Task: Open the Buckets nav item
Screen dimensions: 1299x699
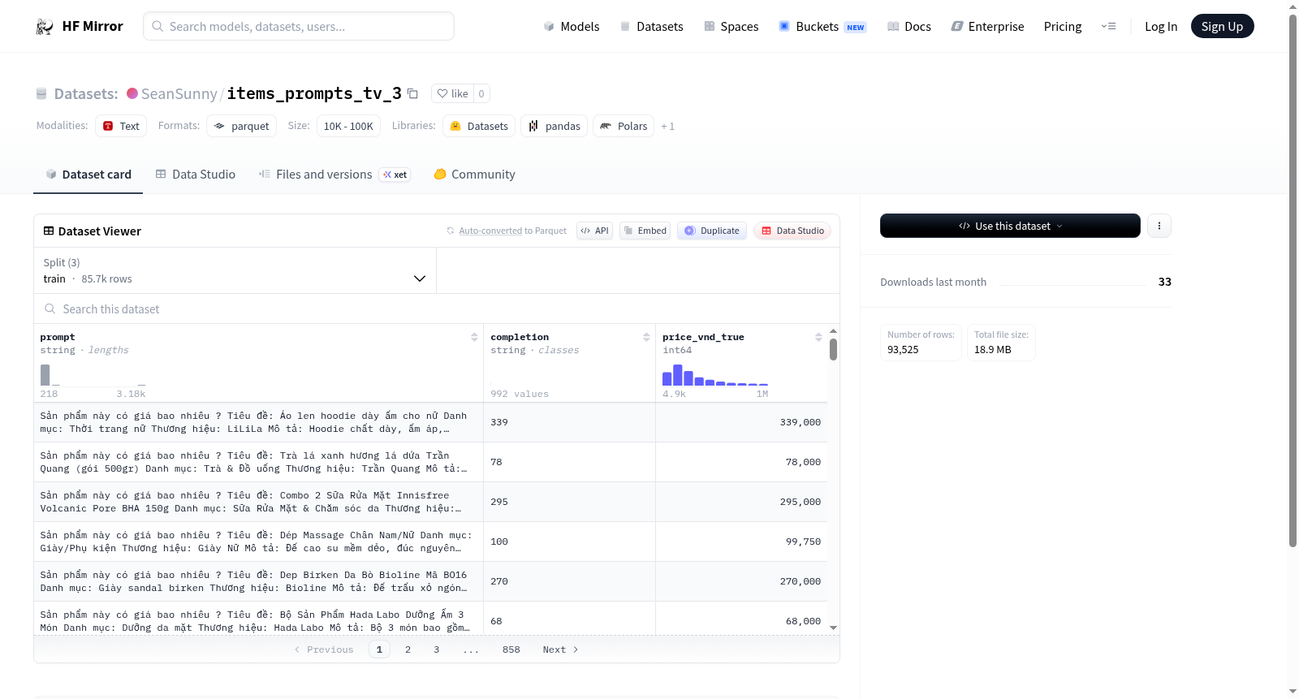Action: coord(822,26)
